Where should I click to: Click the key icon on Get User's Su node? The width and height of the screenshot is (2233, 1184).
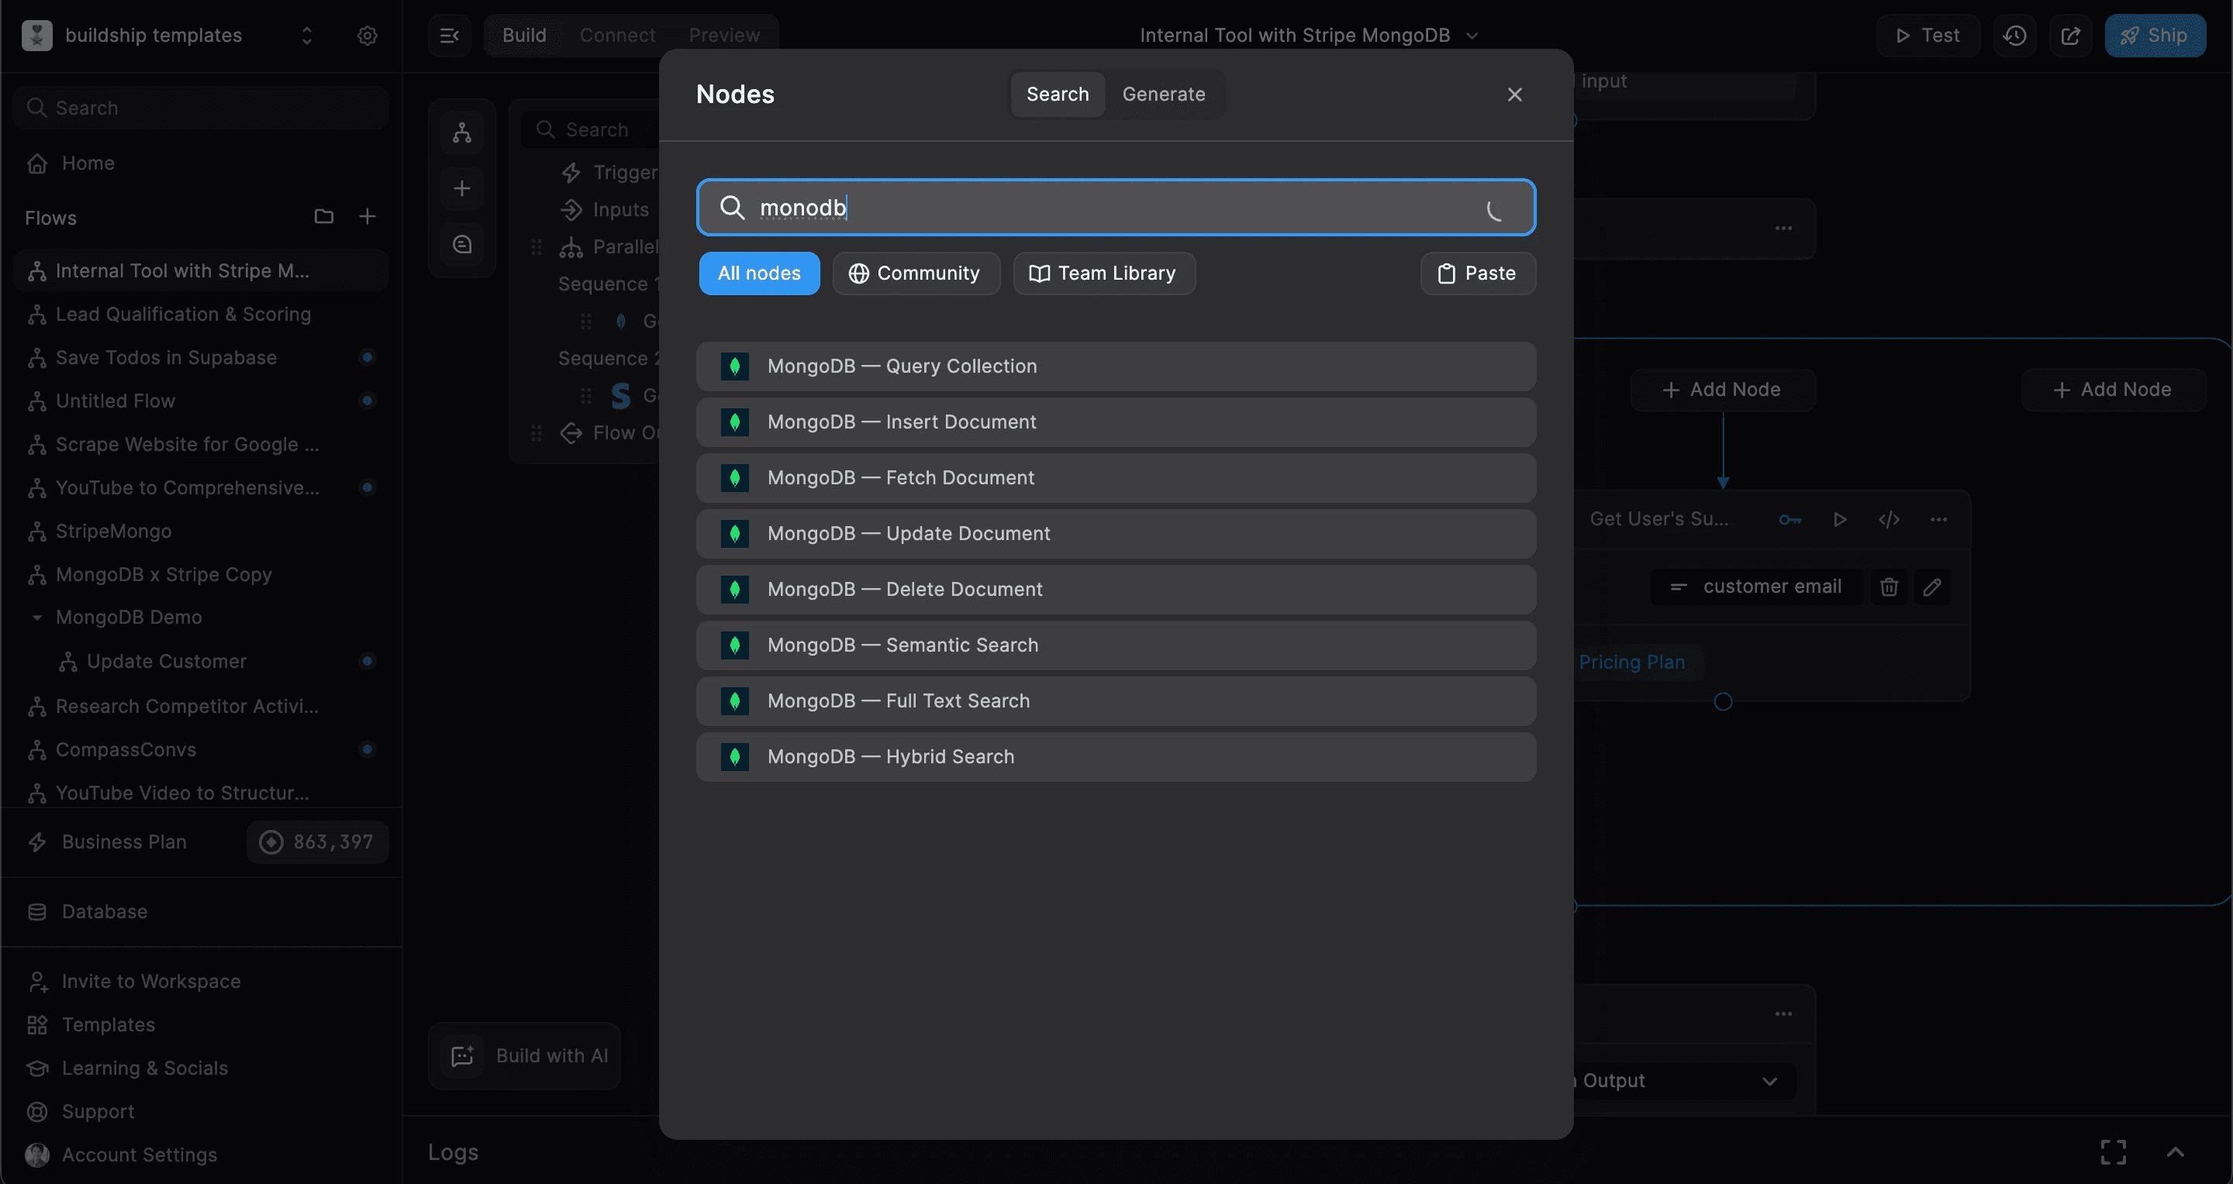pyautogui.click(x=1790, y=520)
